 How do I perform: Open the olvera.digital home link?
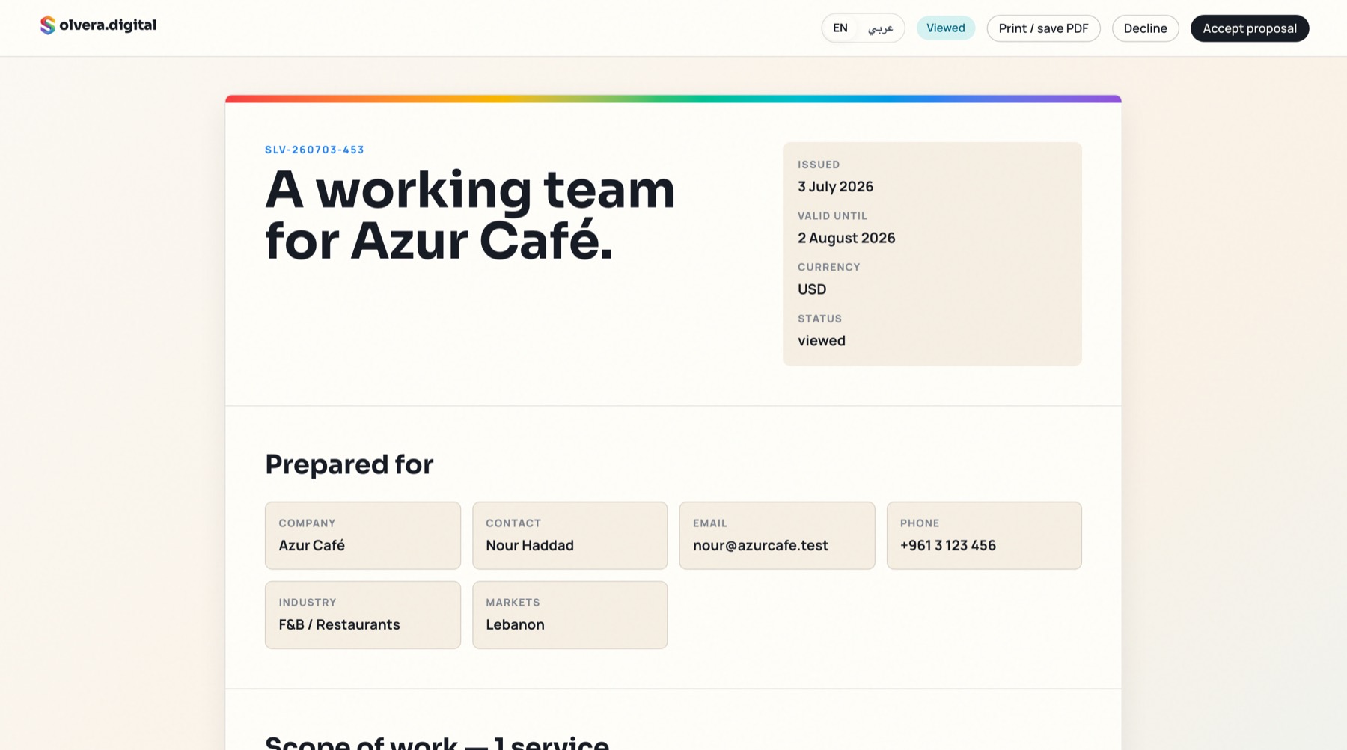pyautogui.click(x=99, y=25)
